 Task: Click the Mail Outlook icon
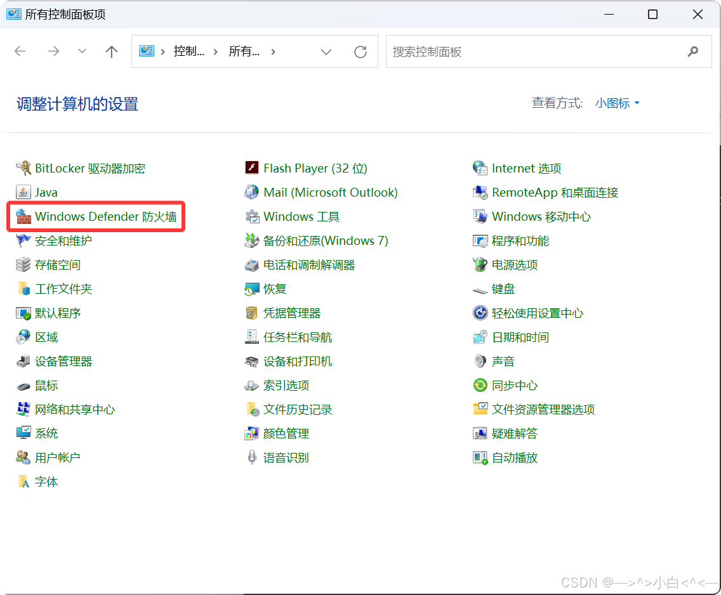(251, 192)
